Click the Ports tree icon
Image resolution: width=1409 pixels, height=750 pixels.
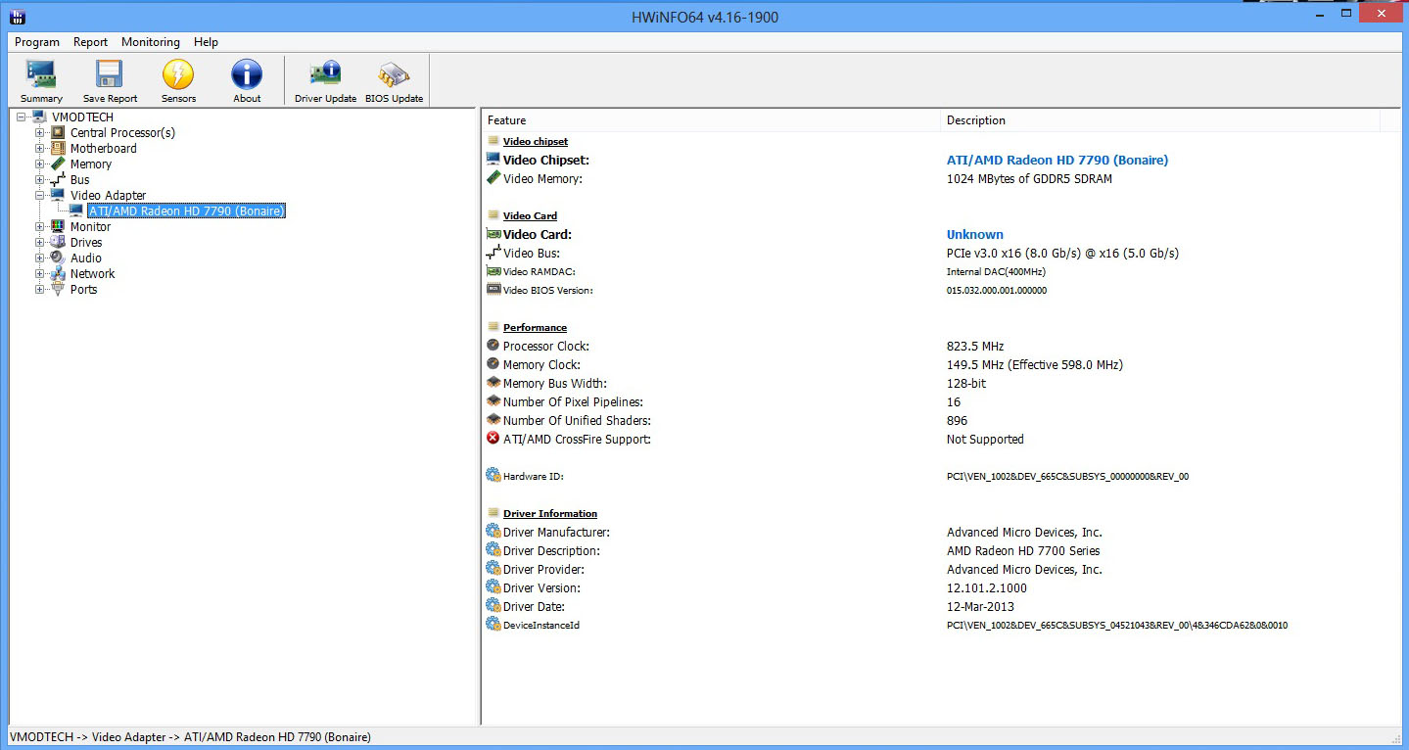pos(59,290)
